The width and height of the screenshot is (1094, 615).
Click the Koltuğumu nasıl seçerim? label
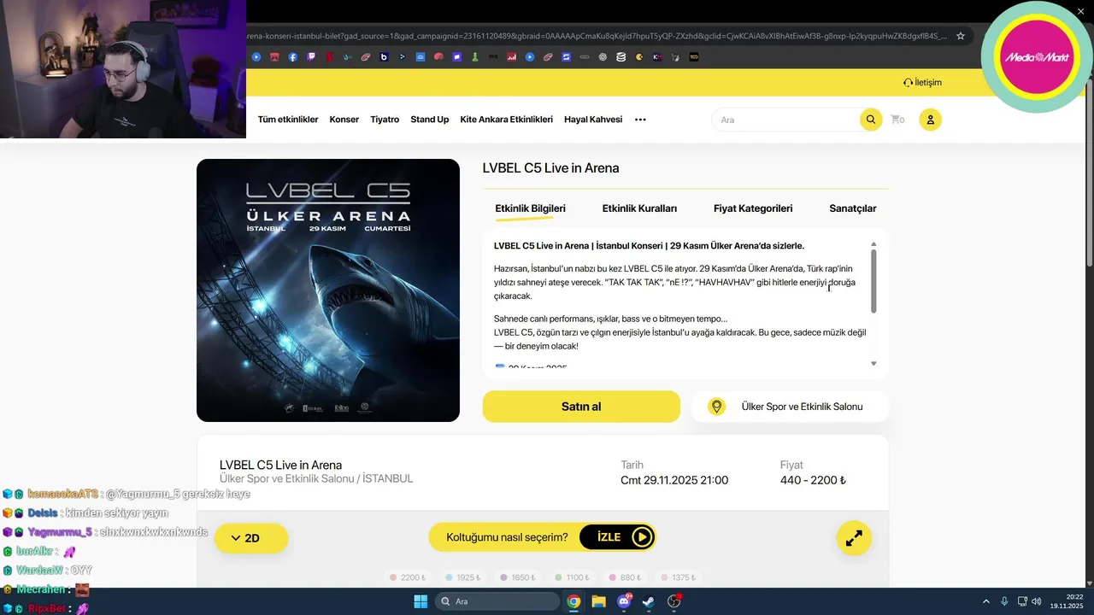[507, 537]
